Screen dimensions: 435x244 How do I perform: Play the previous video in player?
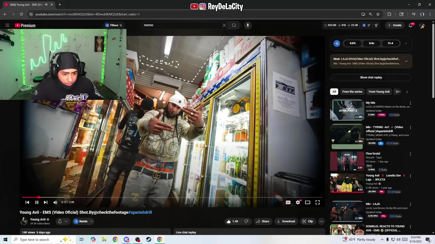click(27, 202)
